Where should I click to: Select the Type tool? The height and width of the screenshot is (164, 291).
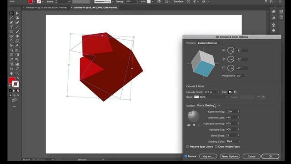click(x=11, y=27)
